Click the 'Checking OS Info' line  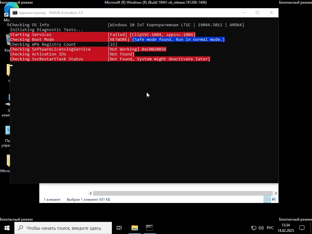pyautogui.click(x=30, y=25)
